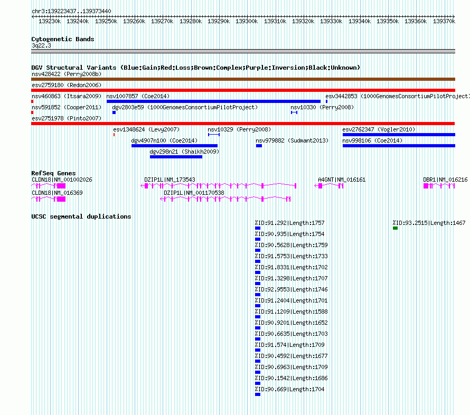
Task: Click the DZIP1L|NM_173543 gene label
Action: click(x=170, y=180)
